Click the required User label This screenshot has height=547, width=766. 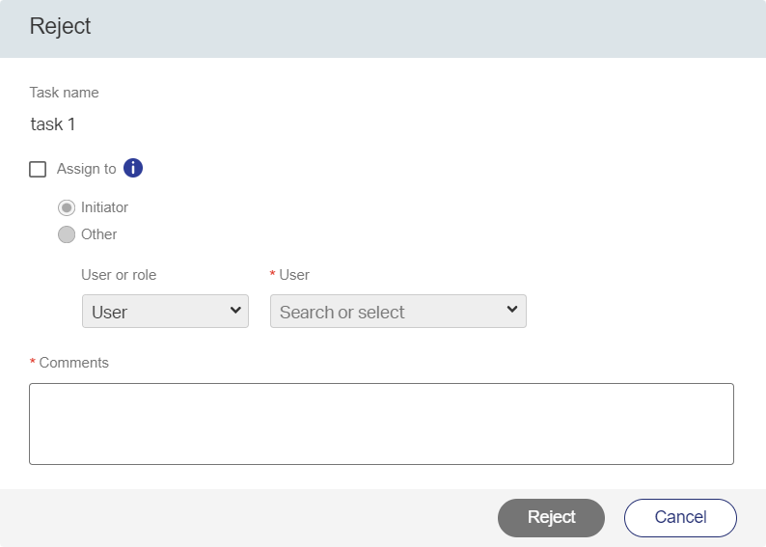[x=294, y=275]
